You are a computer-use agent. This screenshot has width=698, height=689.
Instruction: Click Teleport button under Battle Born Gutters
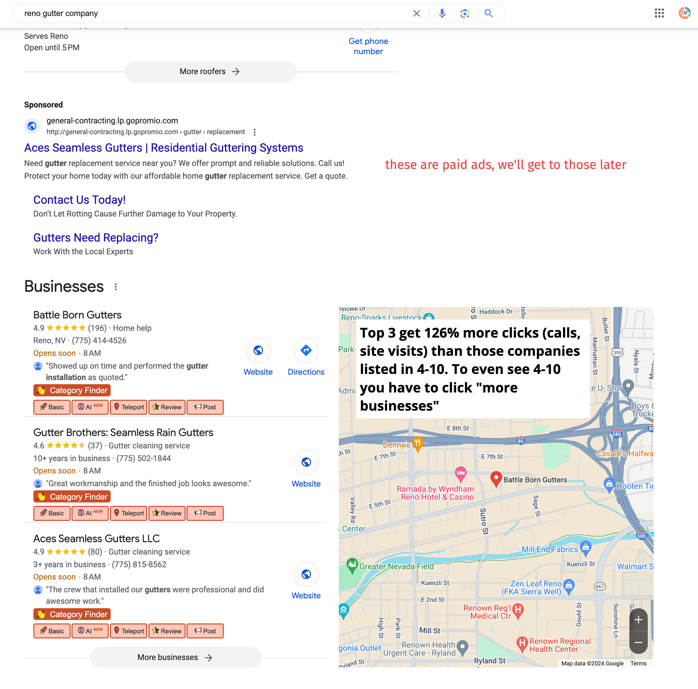[129, 407]
